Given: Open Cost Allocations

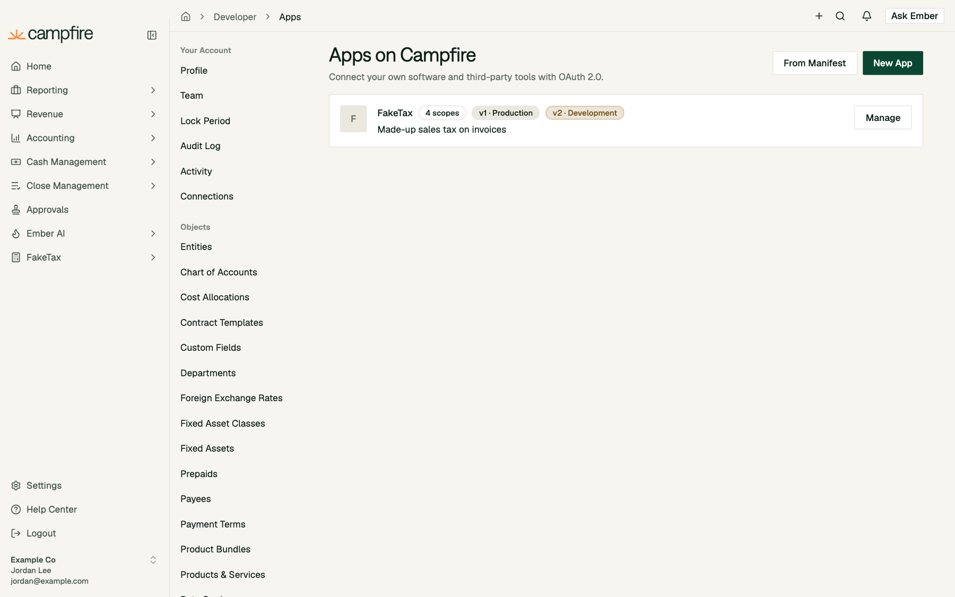Looking at the screenshot, I should [214, 297].
